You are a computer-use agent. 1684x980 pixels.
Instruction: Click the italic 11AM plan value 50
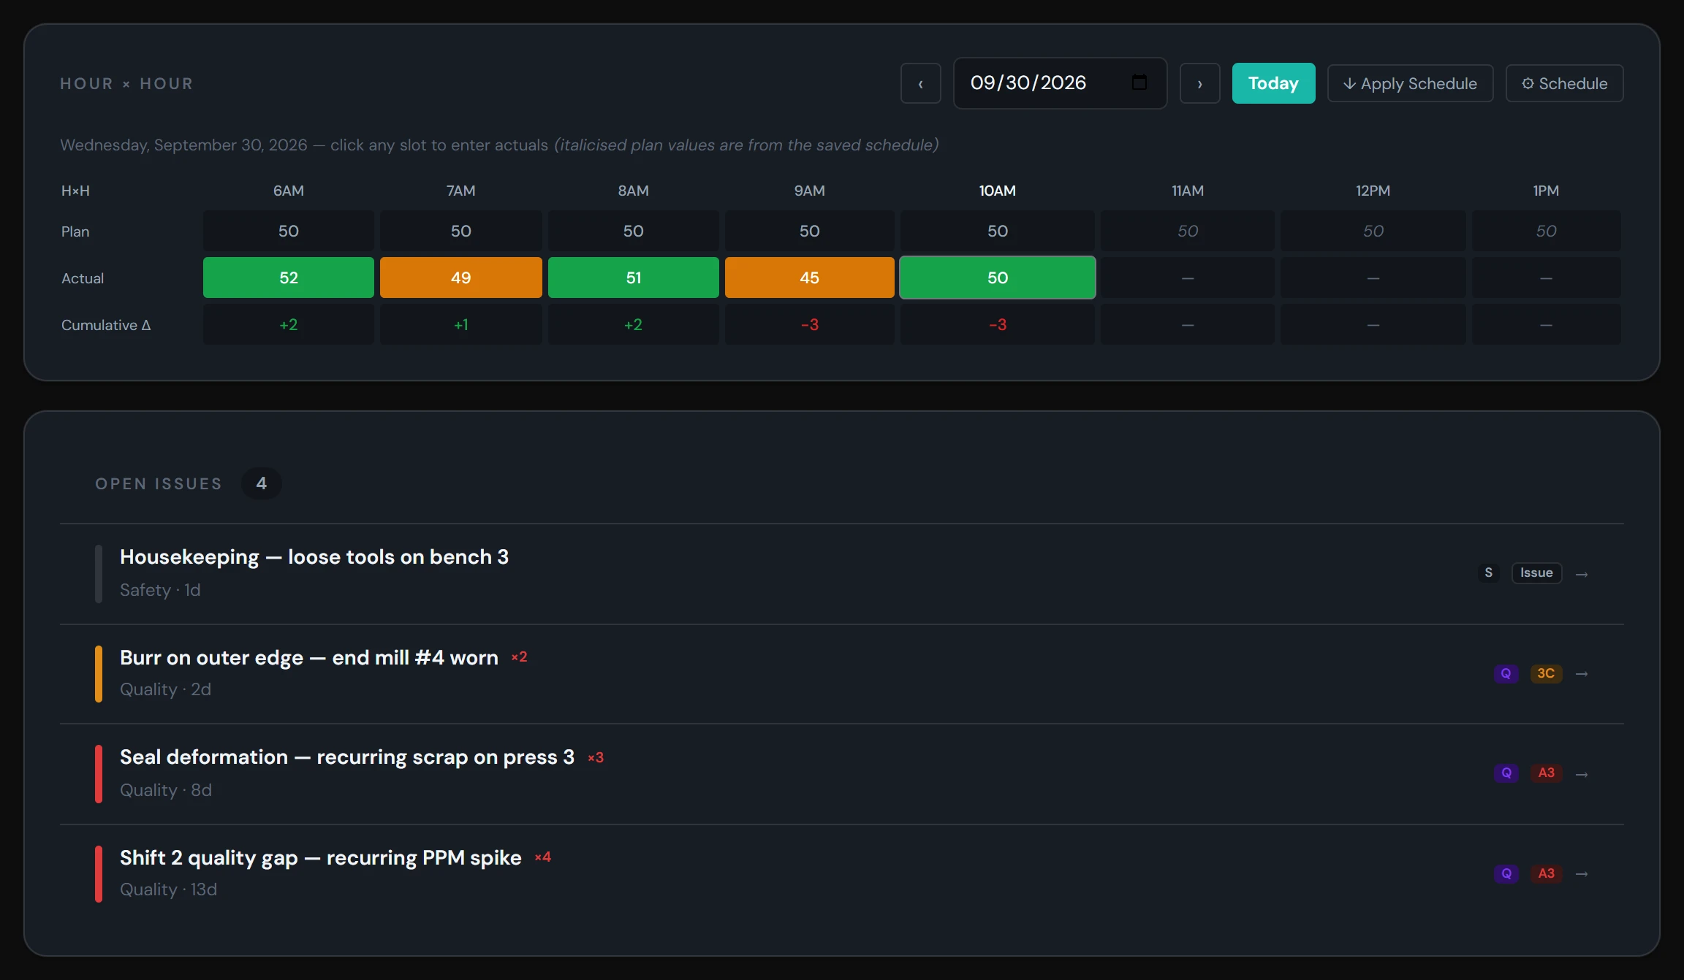[x=1187, y=231]
